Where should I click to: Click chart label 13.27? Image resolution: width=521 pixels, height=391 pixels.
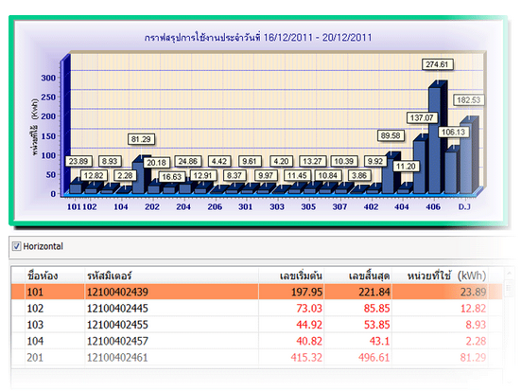point(312,161)
